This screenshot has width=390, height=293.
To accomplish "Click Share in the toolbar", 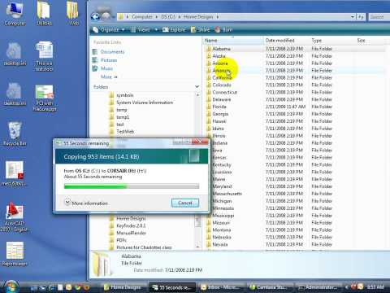I will [x=201, y=29].
